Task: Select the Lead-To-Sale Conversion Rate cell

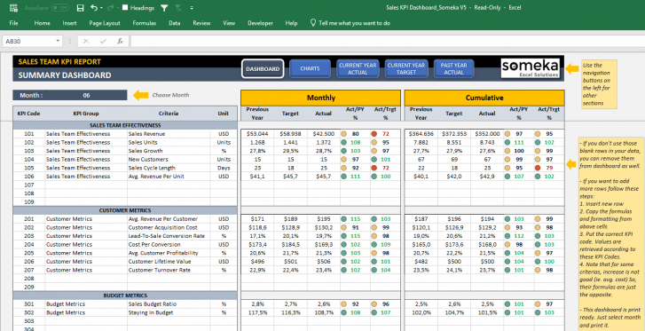Action: click(169, 236)
